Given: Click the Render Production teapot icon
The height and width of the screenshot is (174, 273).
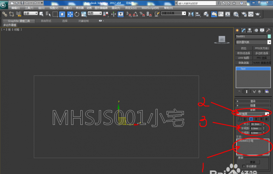Looking at the screenshot, I should point(258,14).
